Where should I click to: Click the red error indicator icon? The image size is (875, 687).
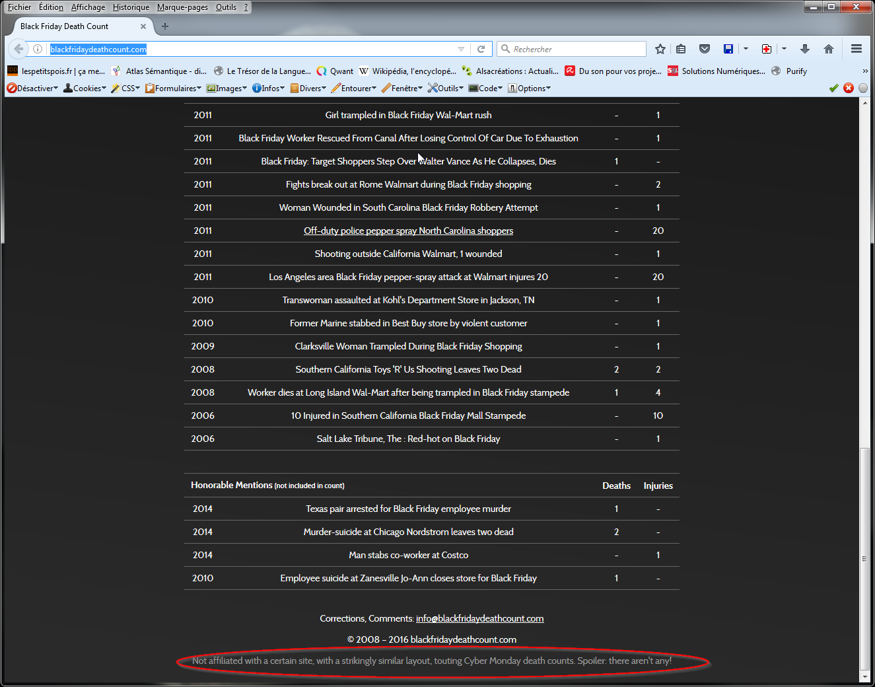point(849,88)
